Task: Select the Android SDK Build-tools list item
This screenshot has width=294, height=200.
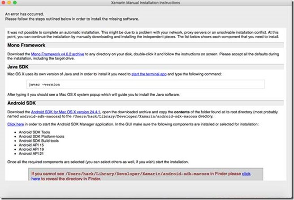Action: point(39,141)
